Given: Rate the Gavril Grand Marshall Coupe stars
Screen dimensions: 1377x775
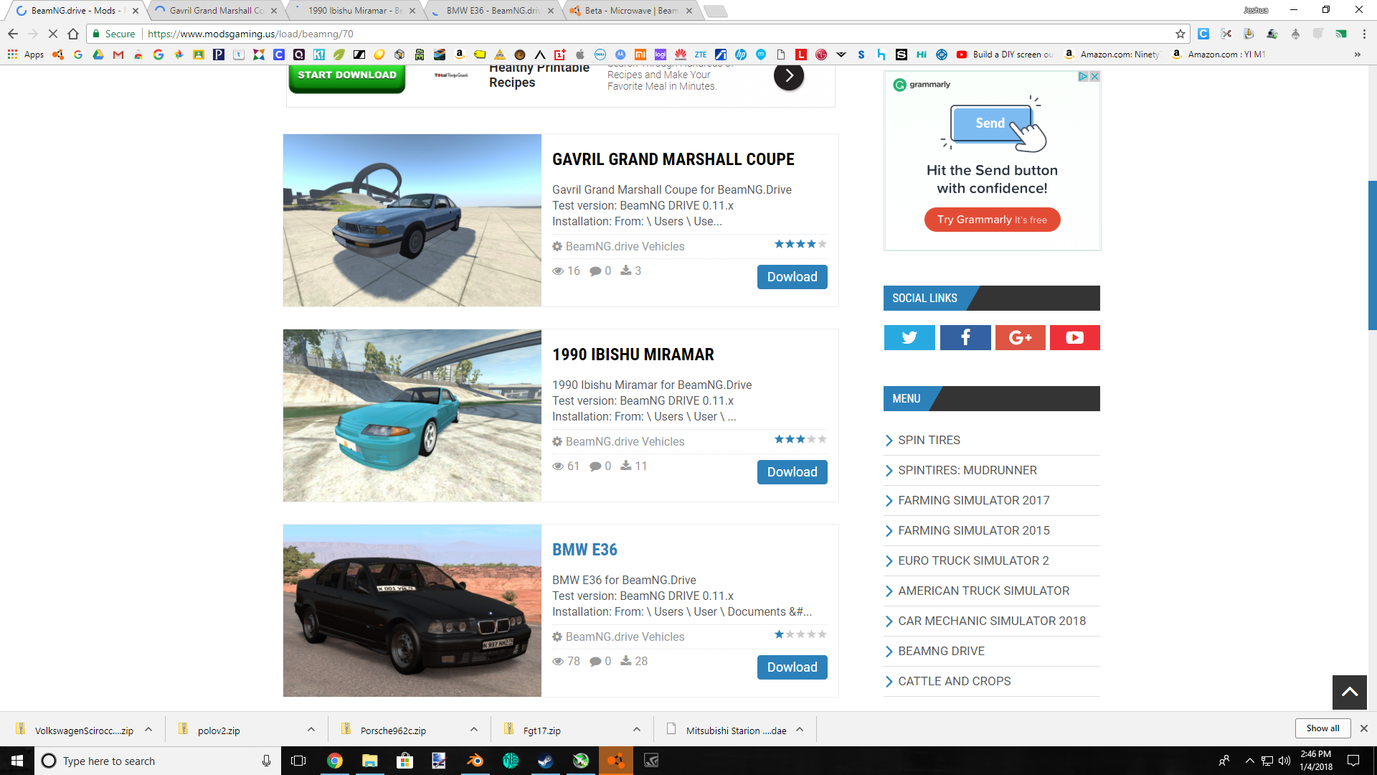Looking at the screenshot, I should pyautogui.click(x=800, y=244).
